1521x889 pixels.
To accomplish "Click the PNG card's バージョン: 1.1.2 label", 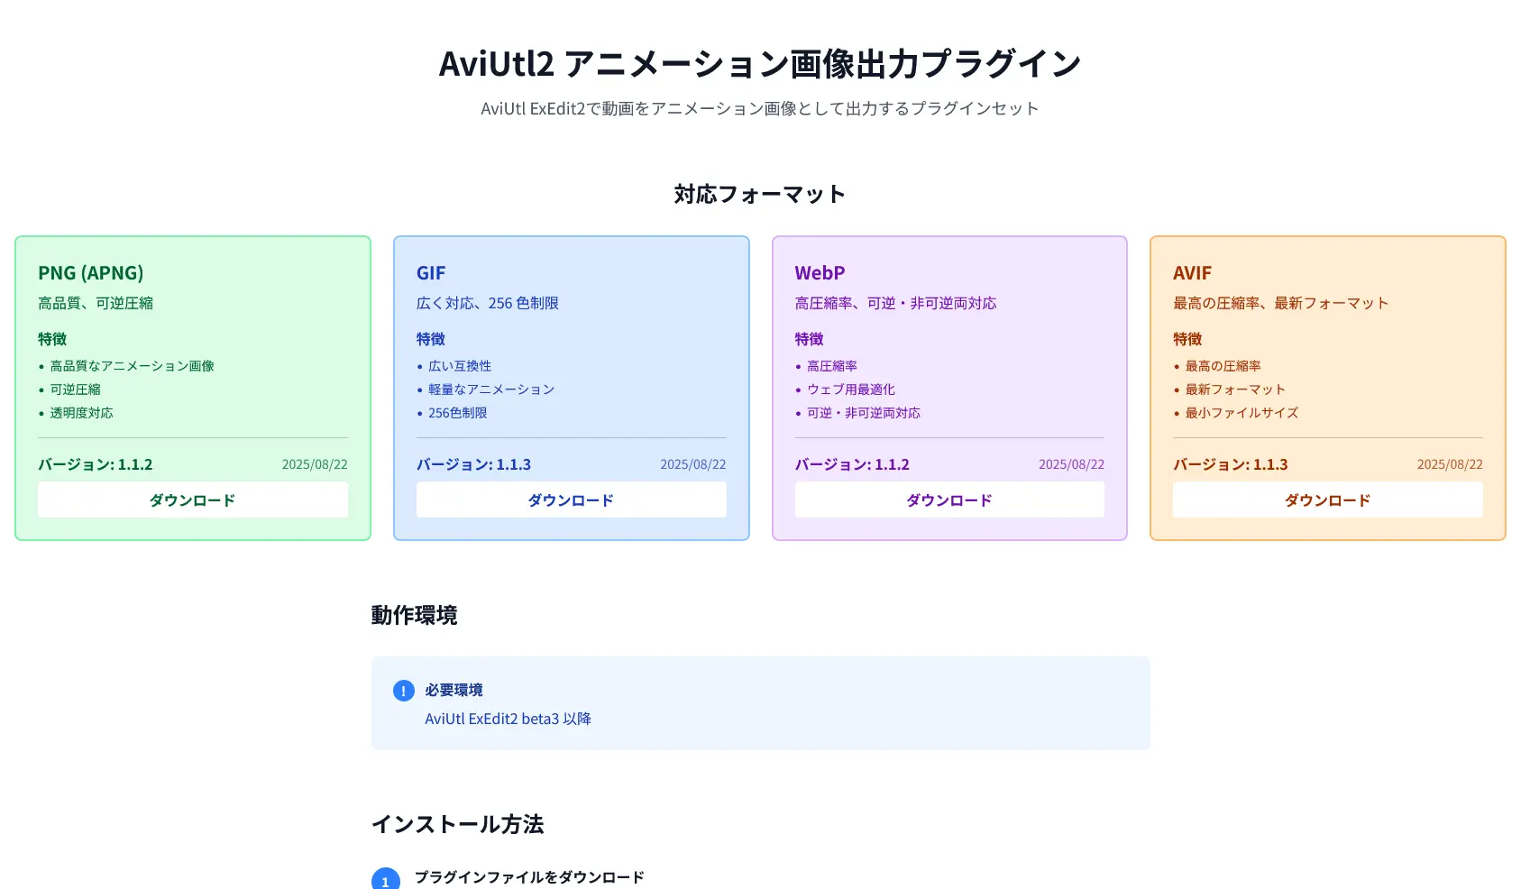I will (96, 464).
